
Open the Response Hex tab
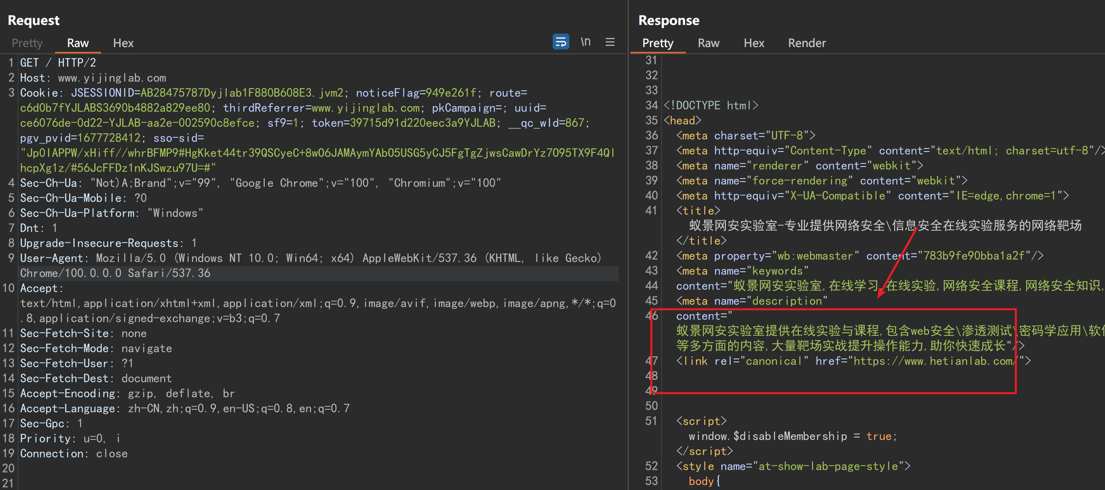(754, 43)
